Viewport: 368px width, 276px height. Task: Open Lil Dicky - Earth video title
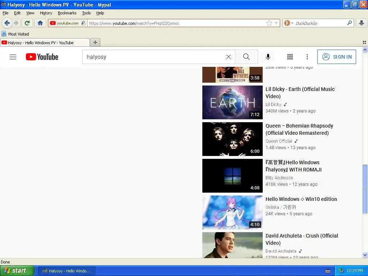pos(300,93)
